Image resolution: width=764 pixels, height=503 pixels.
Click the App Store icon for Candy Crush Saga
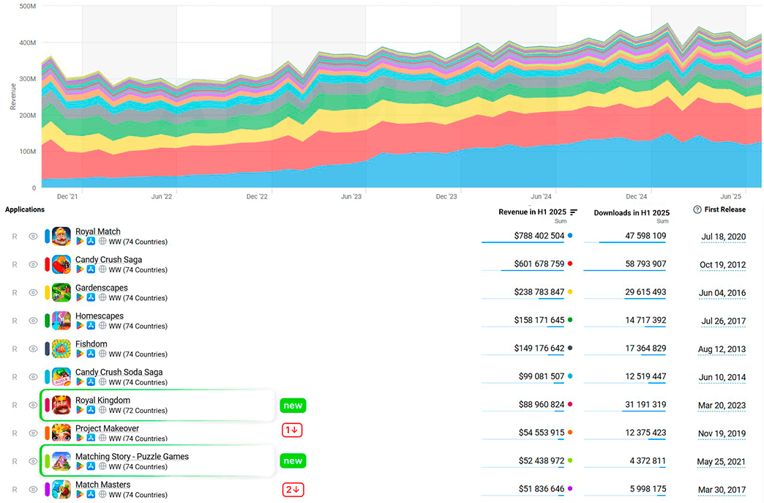click(x=91, y=269)
